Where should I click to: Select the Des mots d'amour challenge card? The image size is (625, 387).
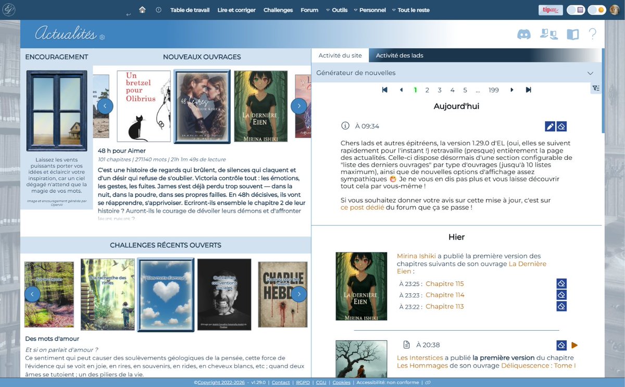[x=166, y=295]
